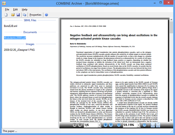Click the Properties button
175x135 pixels.
(36, 15)
